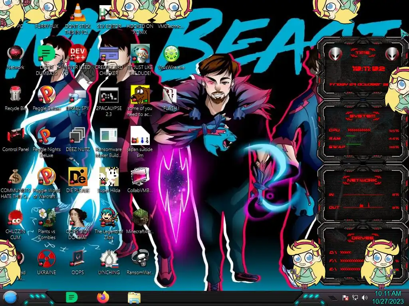Open BE JUST LIKE THE DUDE! icon
The width and height of the screenshot is (409, 306).
(x=140, y=60)
